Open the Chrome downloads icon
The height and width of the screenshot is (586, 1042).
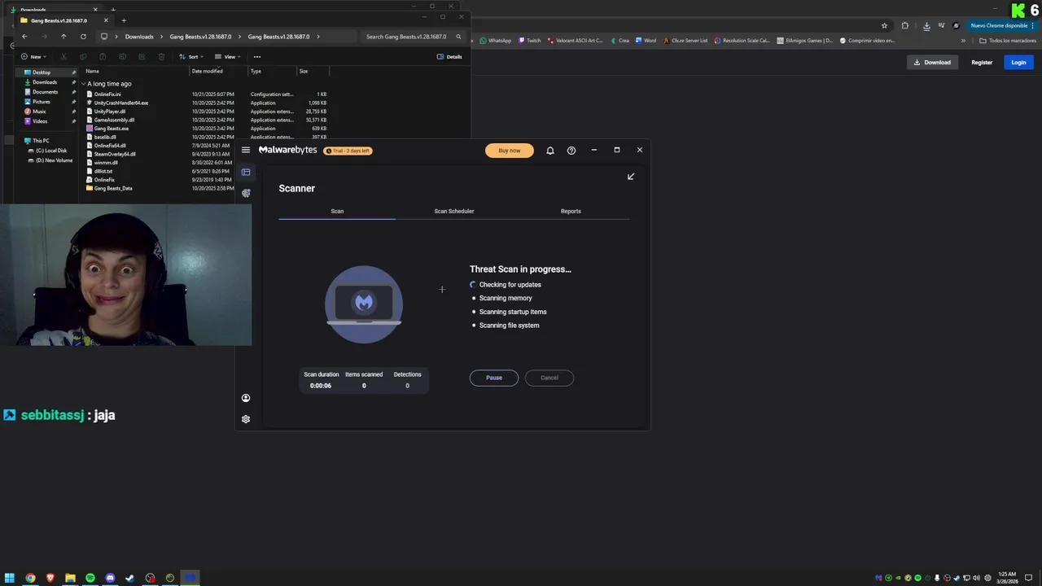[926, 25]
